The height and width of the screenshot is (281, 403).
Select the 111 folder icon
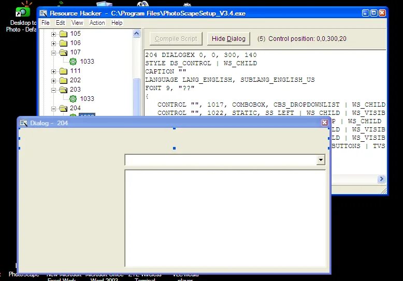point(64,71)
